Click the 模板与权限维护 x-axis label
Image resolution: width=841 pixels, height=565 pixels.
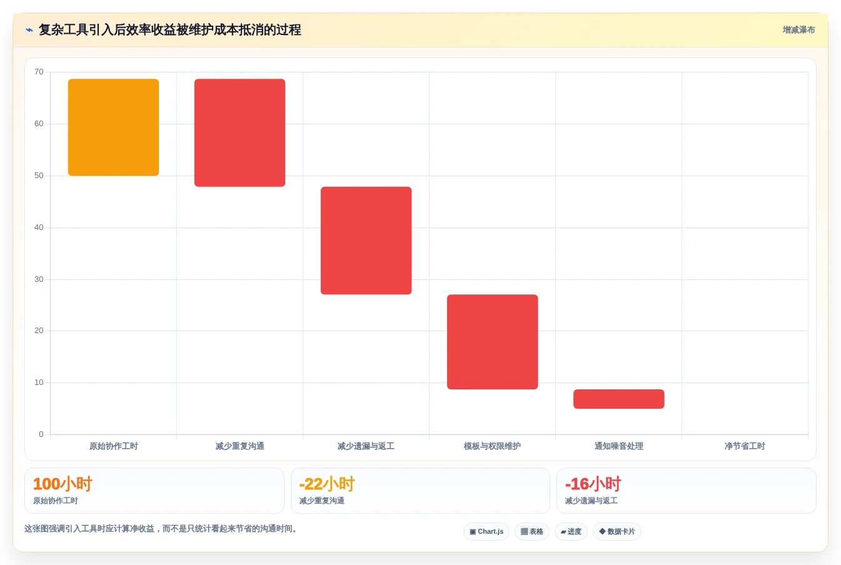click(492, 446)
